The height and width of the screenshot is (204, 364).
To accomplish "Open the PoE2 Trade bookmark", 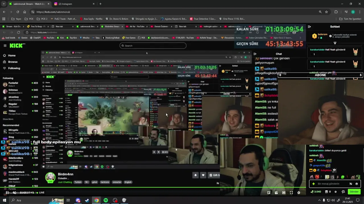I will (63, 19).
